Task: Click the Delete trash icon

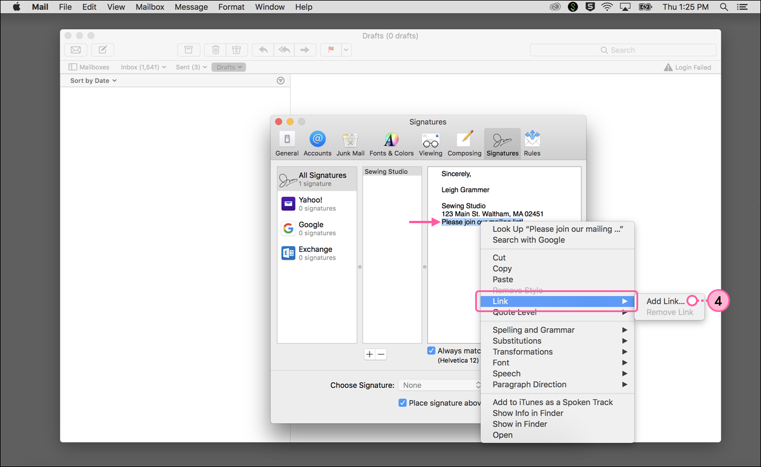Action: tap(216, 50)
